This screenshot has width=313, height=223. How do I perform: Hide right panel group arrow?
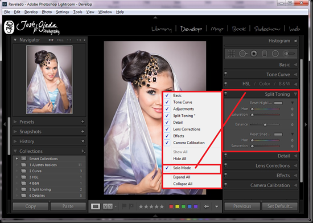[306, 124]
